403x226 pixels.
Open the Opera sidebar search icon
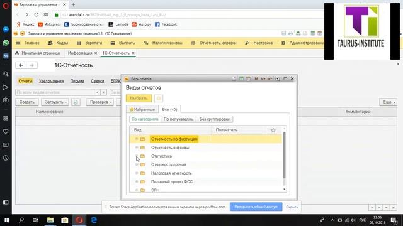pyautogui.click(x=6, y=74)
